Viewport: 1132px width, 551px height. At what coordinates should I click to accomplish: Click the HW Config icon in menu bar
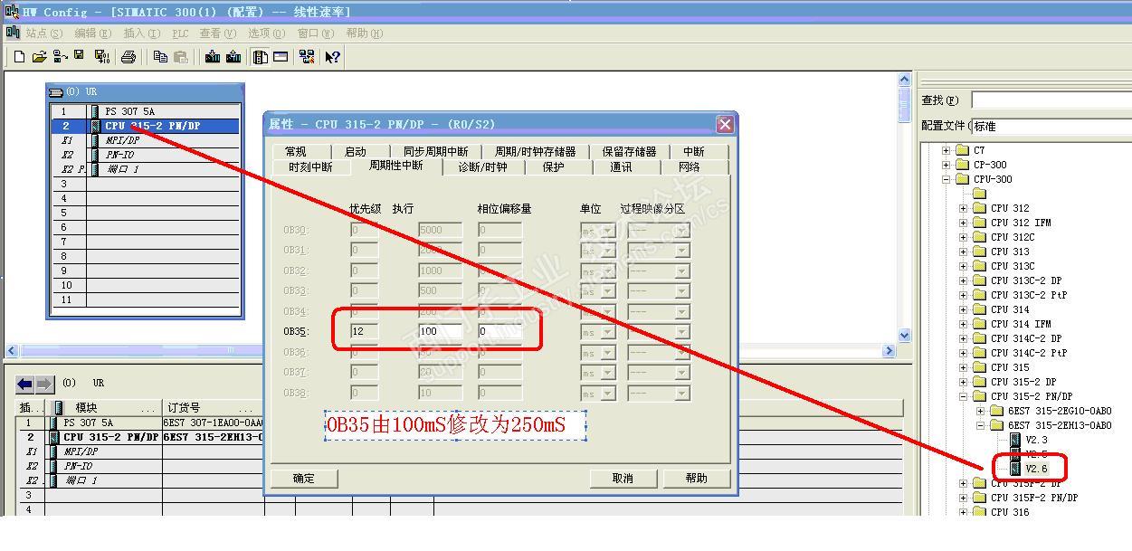pos(13,33)
